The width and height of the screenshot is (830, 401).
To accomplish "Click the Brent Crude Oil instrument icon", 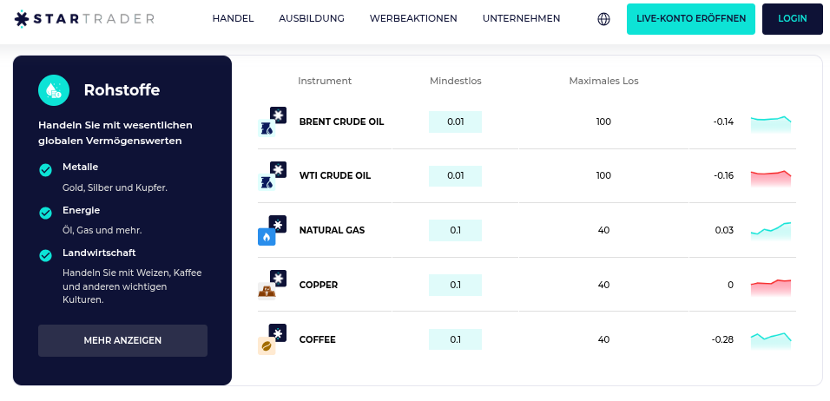I will (x=272, y=122).
